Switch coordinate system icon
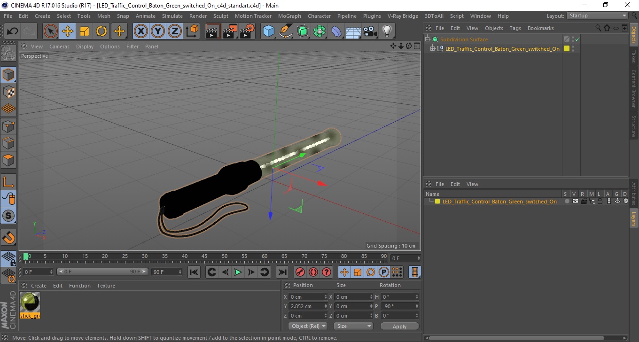The width and height of the screenshot is (639, 342). pyautogui.click(x=192, y=31)
